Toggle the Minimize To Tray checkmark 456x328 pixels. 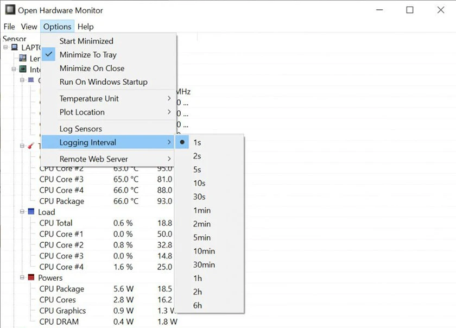point(48,54)
